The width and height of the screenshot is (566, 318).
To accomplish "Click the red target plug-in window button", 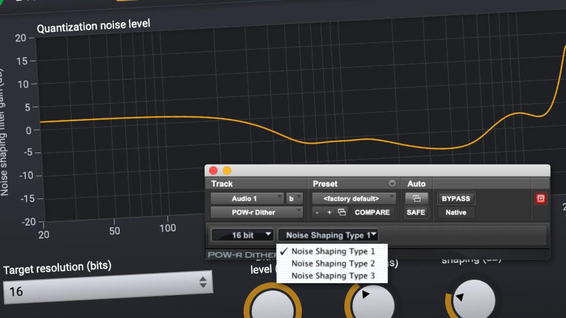I will pos(541,198).
